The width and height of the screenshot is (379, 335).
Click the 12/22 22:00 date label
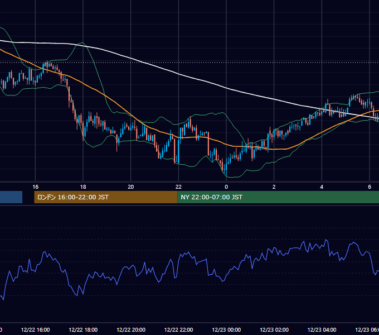coord(178,329)
